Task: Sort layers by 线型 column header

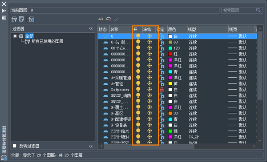Action: point(192,30)
